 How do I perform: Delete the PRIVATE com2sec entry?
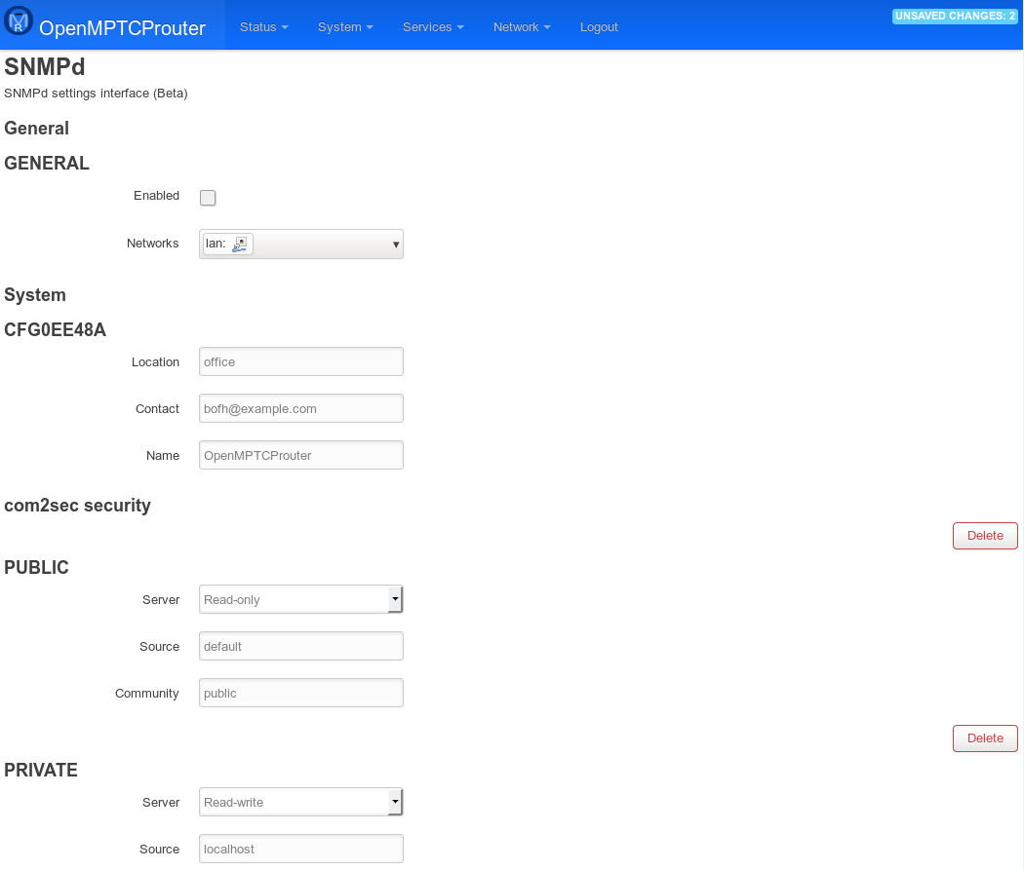pos(985,738)
